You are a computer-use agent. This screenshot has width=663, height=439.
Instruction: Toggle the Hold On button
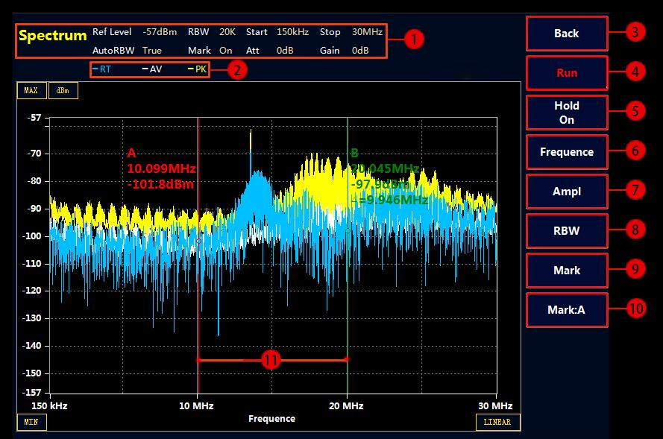pos(566,113)
